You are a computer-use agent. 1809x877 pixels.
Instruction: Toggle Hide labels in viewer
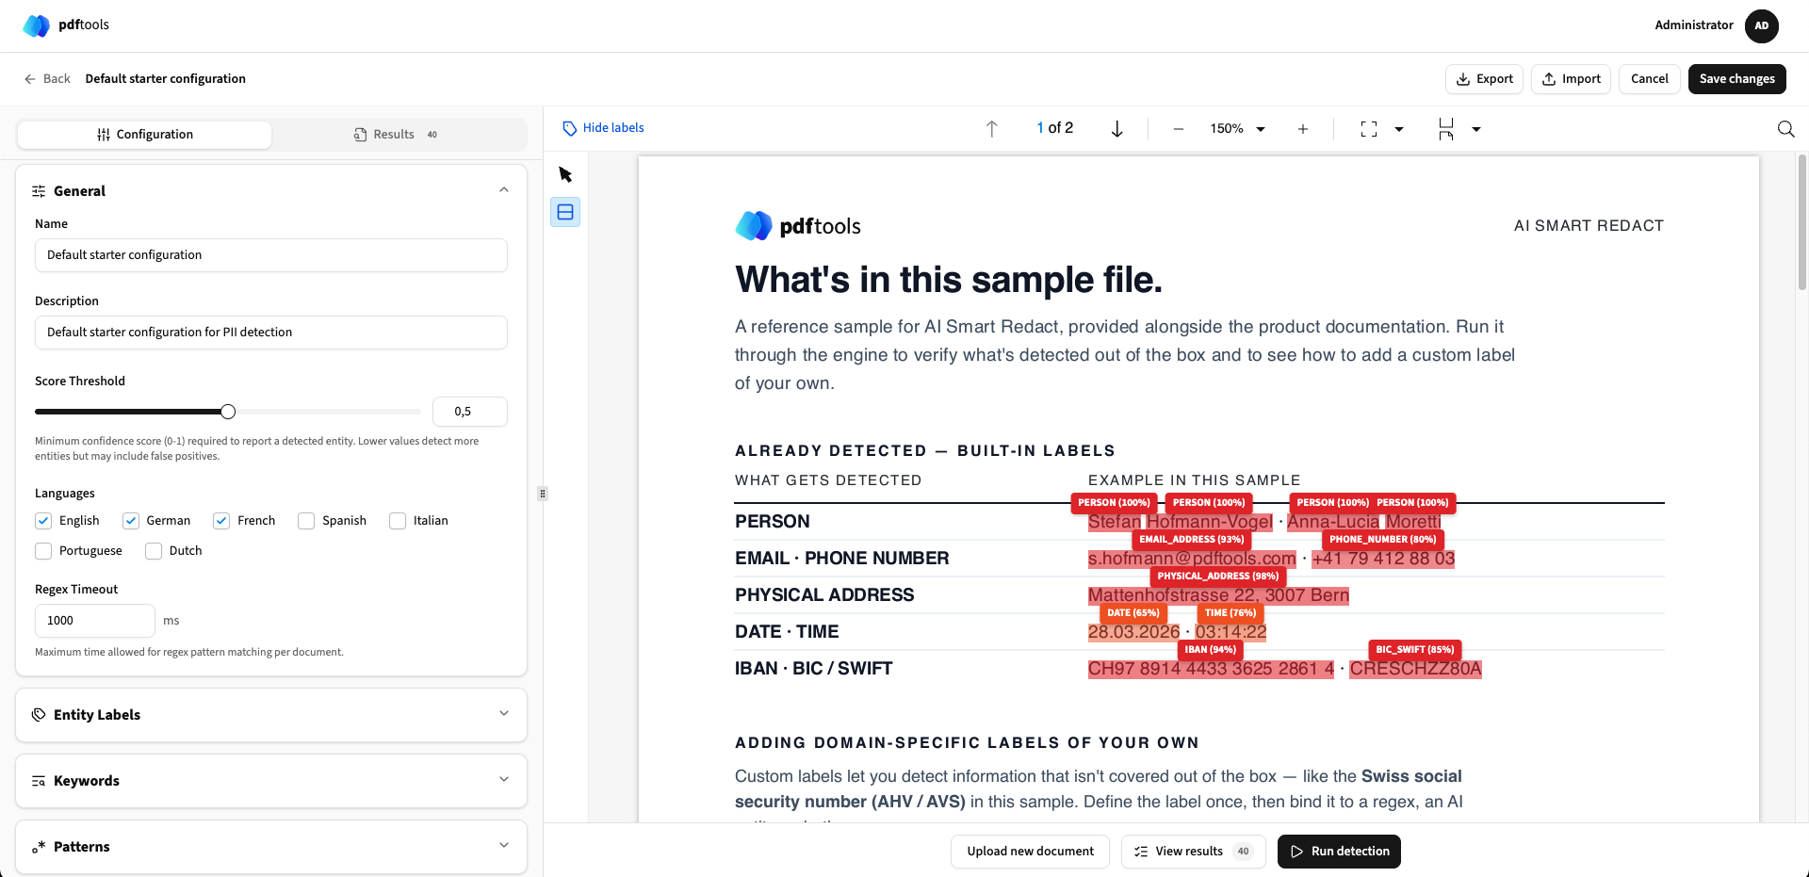click(603, 128)
